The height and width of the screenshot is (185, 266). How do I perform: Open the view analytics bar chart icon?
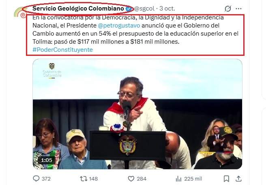pos(178,179)
